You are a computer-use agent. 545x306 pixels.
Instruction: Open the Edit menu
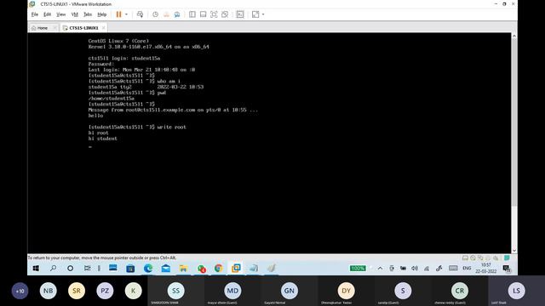point(48,14)
